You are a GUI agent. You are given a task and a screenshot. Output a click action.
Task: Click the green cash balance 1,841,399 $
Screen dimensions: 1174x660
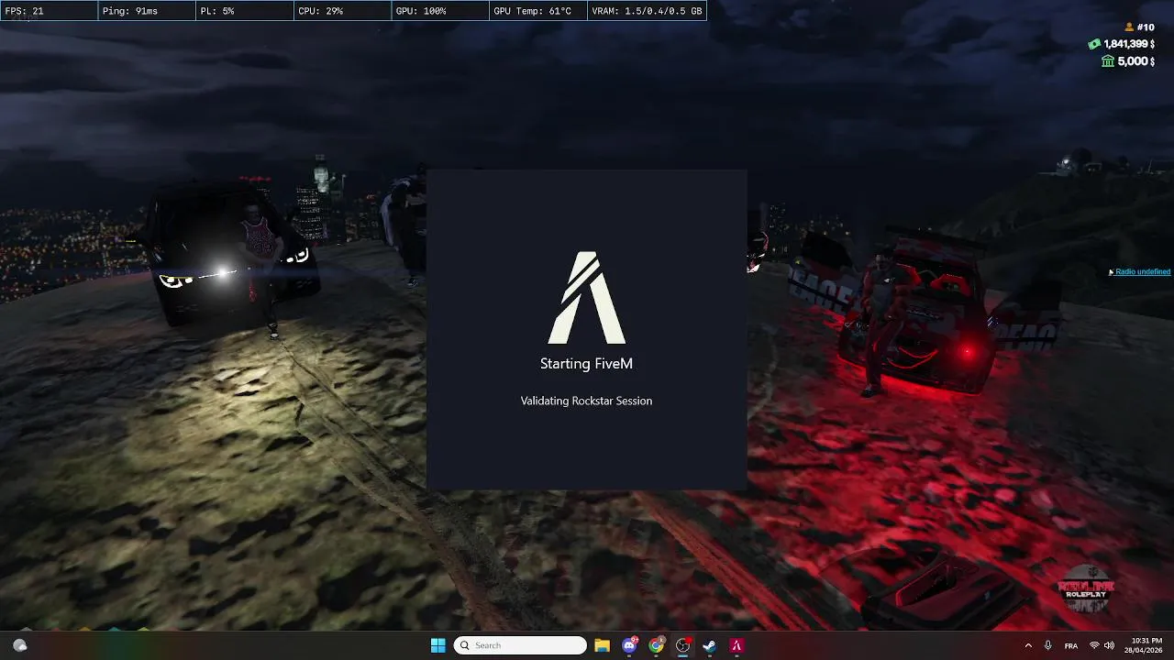[1122, 44]
